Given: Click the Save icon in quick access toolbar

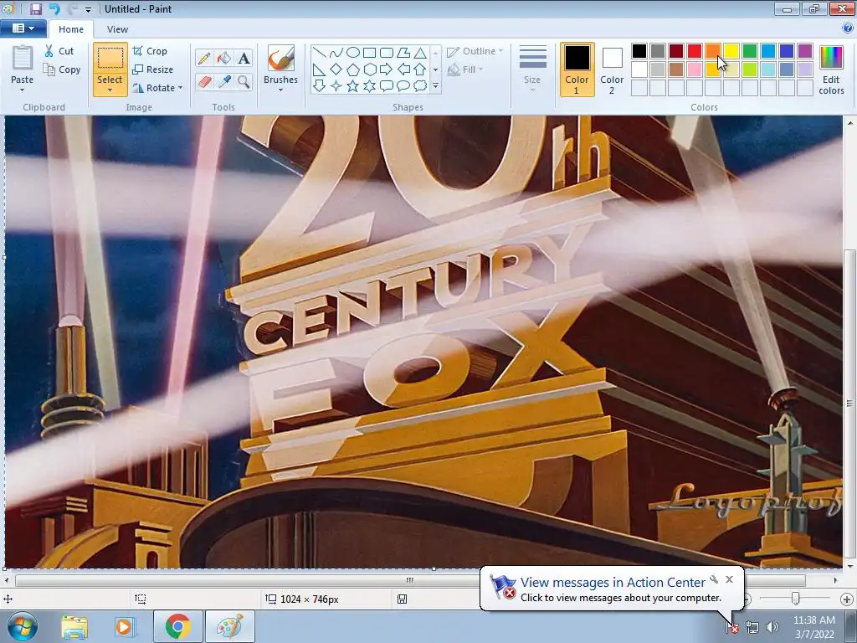Looking at the screenshot, I should 35,8.
